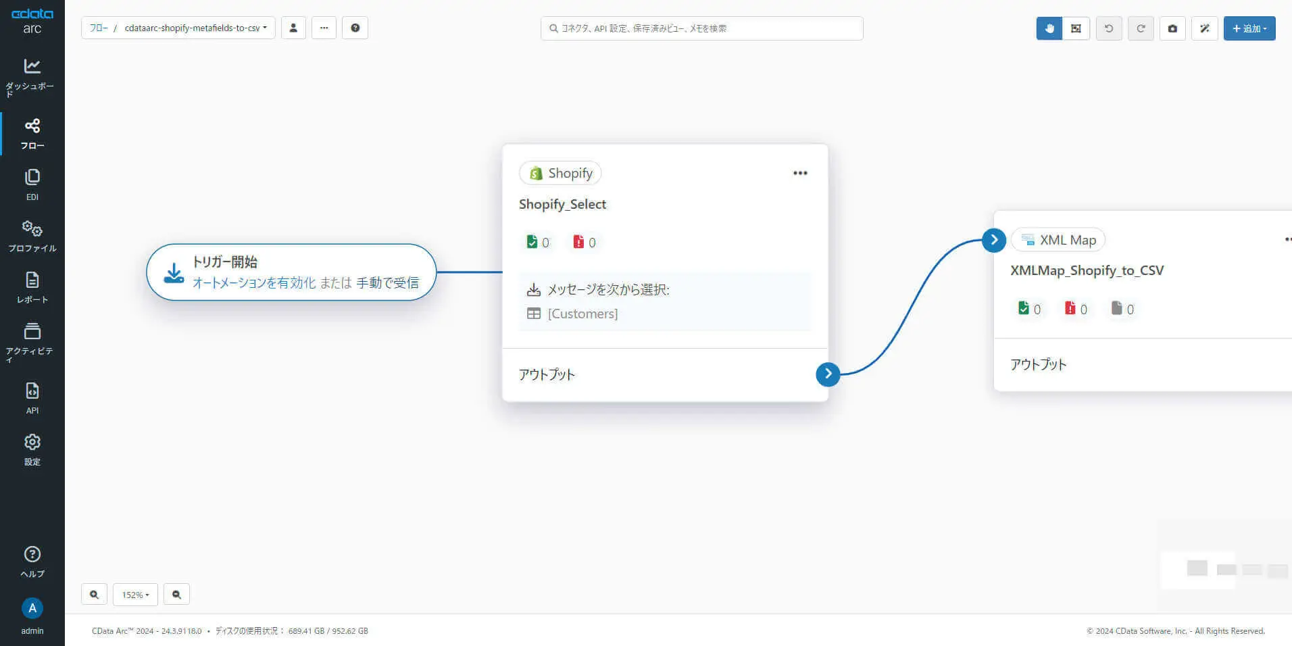Click the [Customers] table entry
This screenshot has height=646, width=1292.
pos(582,314)
